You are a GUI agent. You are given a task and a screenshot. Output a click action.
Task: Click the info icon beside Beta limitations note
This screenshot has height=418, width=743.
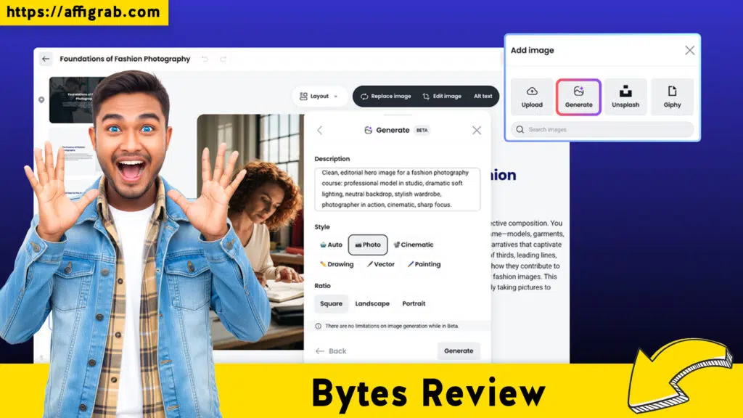coord(319,326)
